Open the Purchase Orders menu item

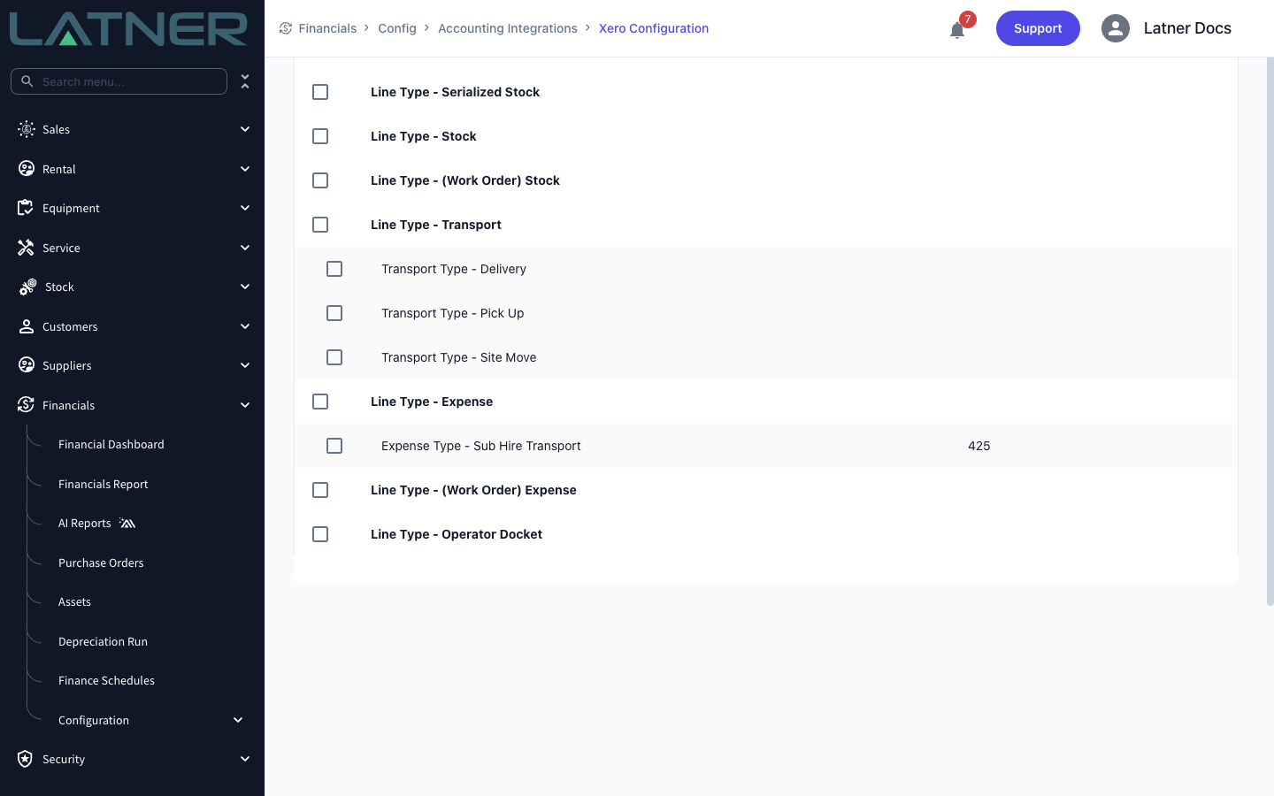(101, 563)
